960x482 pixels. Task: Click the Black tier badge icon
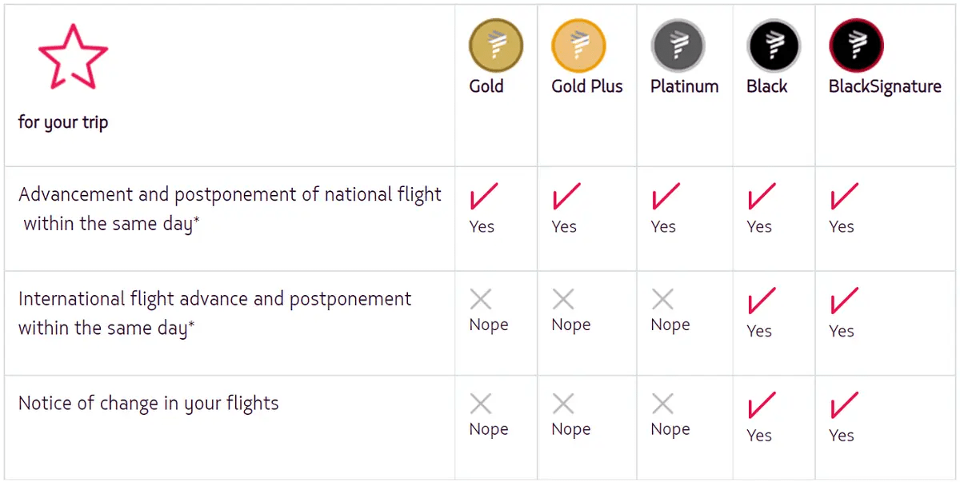tap(773, 46)
